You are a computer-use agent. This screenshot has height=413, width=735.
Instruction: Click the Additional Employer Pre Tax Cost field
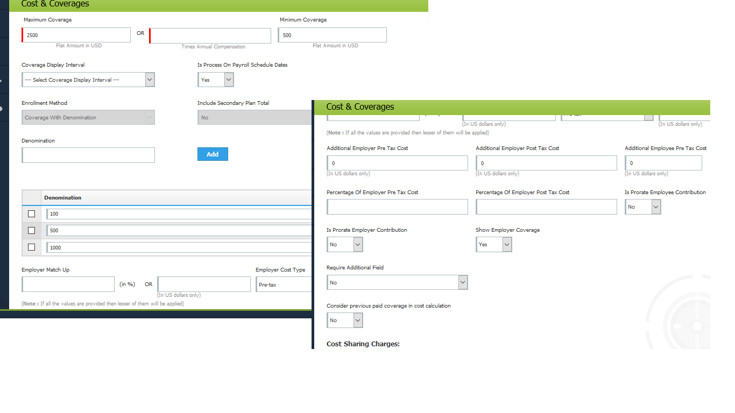[397, 163]
